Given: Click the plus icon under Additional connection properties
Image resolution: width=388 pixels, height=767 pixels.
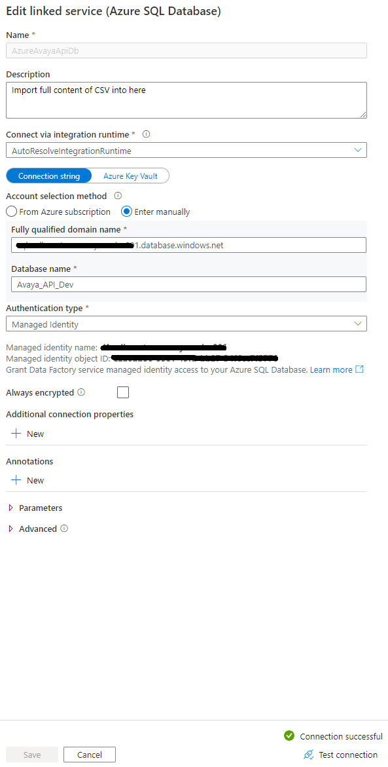Looking at the screenshot, I should 14,433.
